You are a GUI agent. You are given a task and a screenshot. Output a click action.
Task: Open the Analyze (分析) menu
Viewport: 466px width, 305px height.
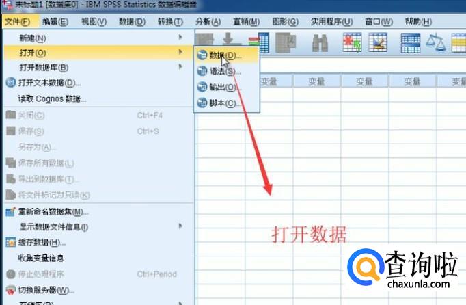pos(208,22)
